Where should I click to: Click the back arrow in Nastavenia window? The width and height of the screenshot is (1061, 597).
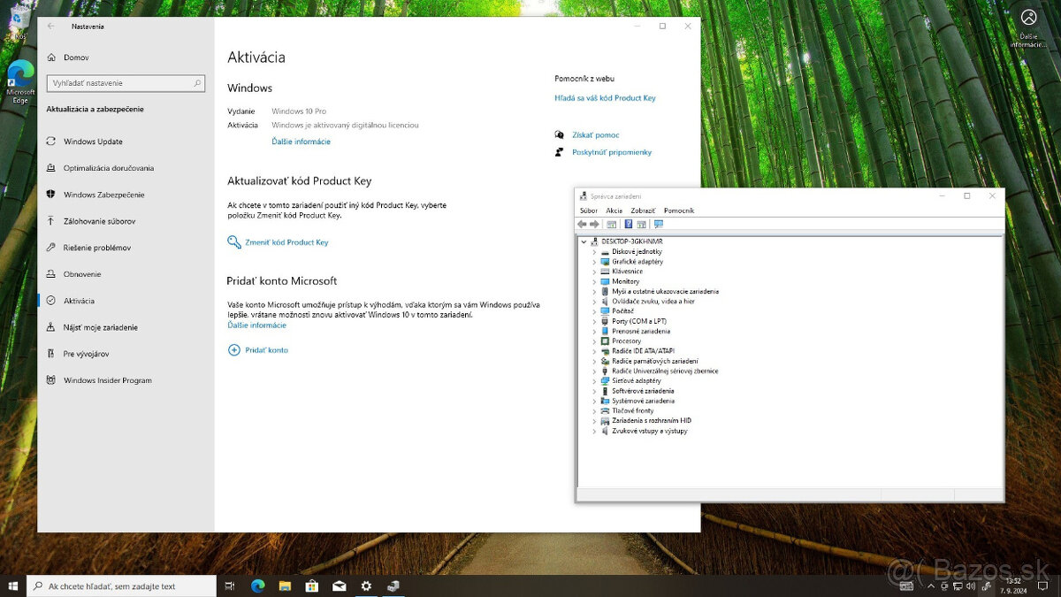[51, 27]
